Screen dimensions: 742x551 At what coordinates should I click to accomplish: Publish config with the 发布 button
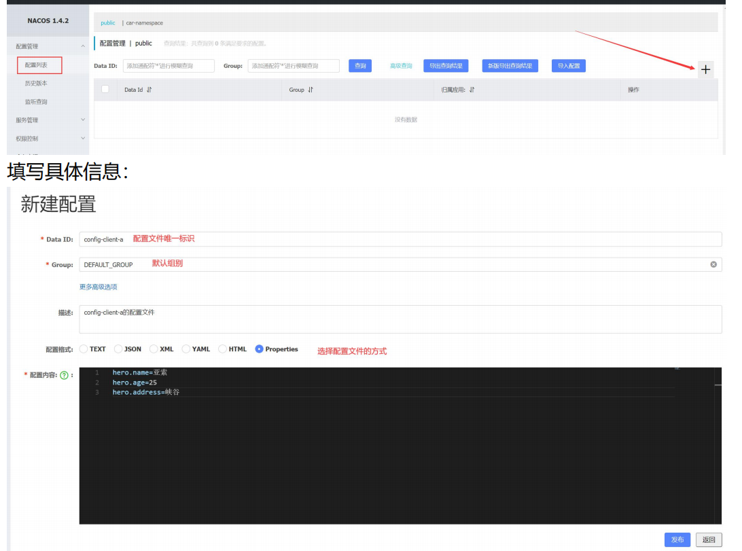[x=677, y=539]
